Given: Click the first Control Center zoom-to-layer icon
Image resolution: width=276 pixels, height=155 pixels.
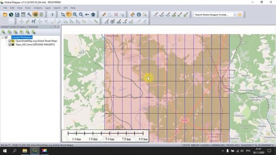Looking at the screenshot, I should click(x=3, y=32).
